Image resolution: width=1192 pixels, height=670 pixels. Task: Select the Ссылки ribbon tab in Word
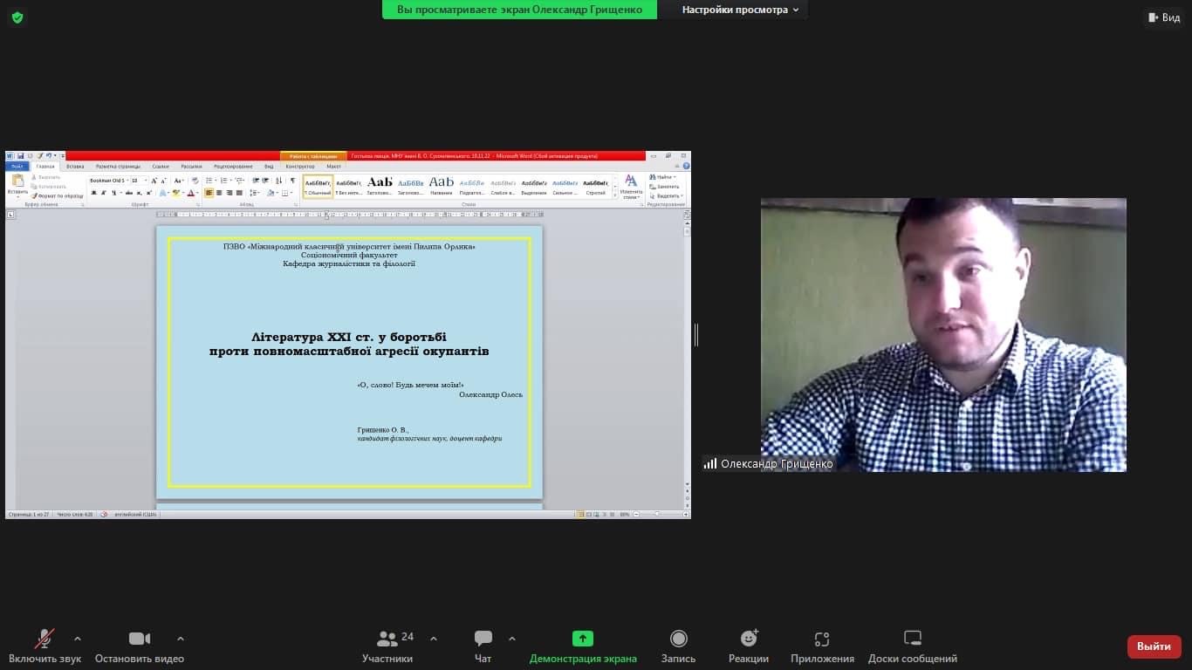coord(161,166)
